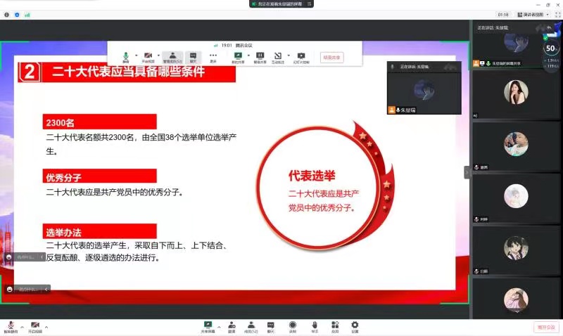Open the More menu in floating share toolbar
The image size is (563, 336).
pyautogui.click(x=213, y=56)
